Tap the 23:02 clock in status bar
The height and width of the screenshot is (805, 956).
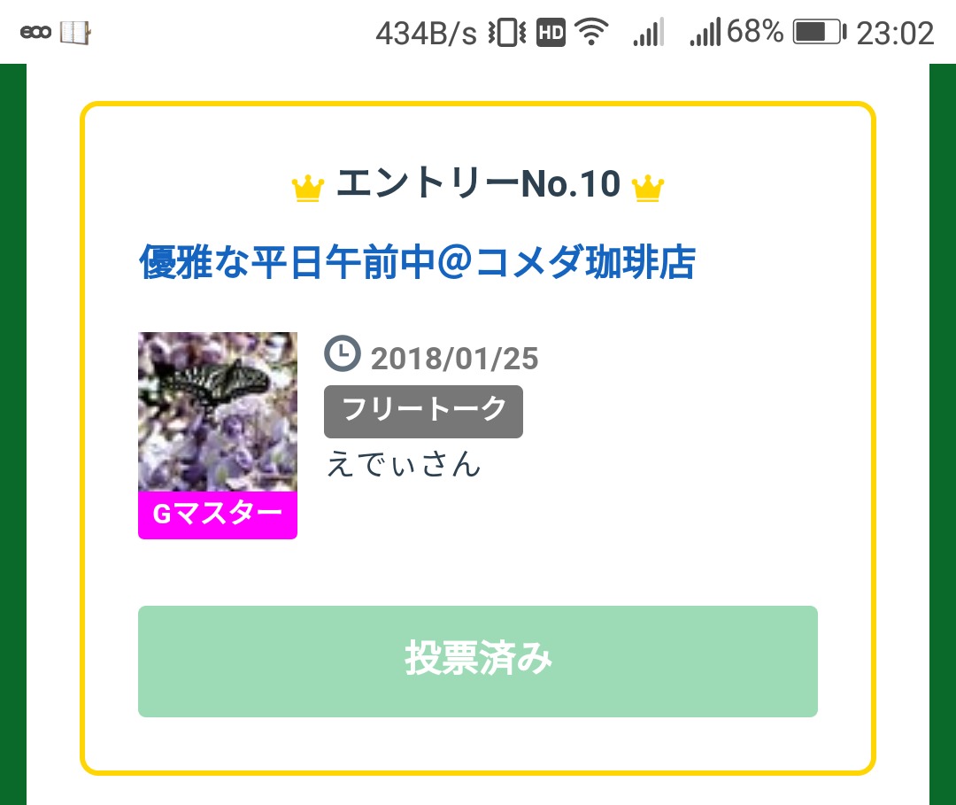pos(895,34)
